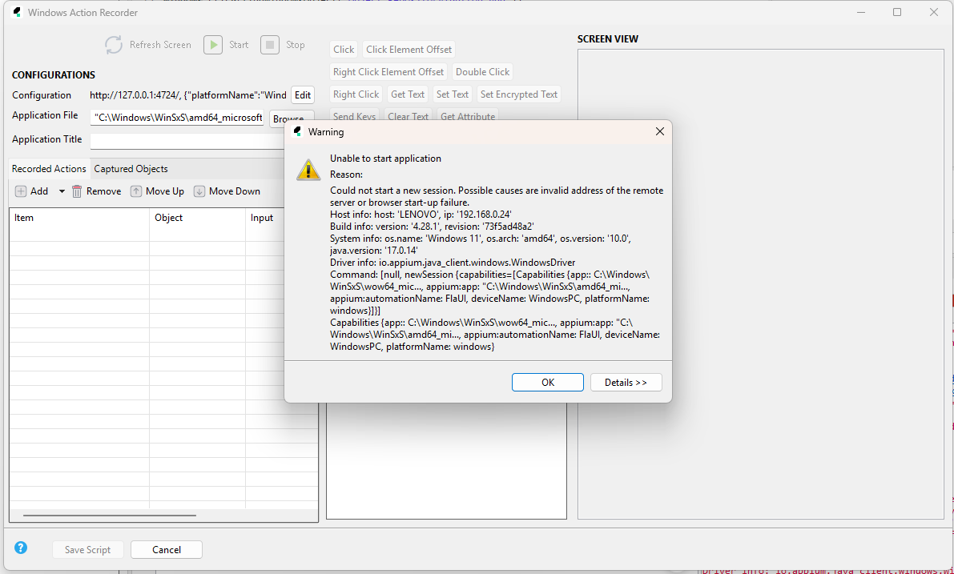The image size is (954, 574).
Task: Click the Save Script button
Action: [87, 549]
